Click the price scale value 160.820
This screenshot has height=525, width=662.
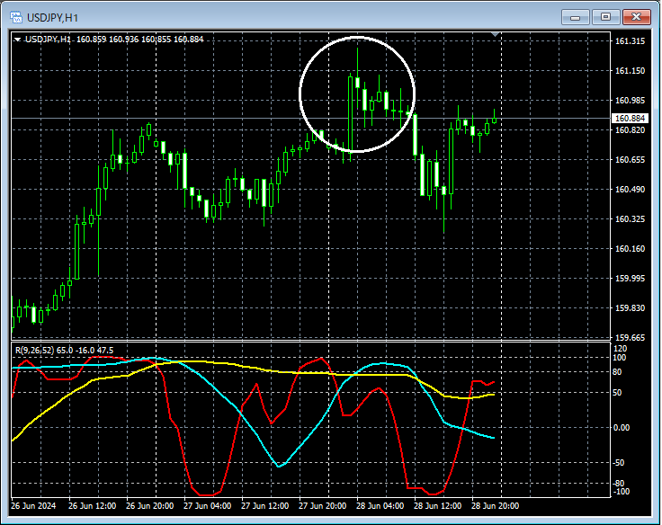630,130
